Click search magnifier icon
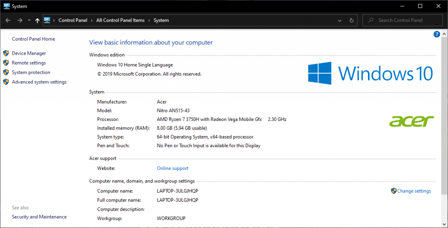Image resolution: width=448 pixels, height=228 pixels. point(371,20)
